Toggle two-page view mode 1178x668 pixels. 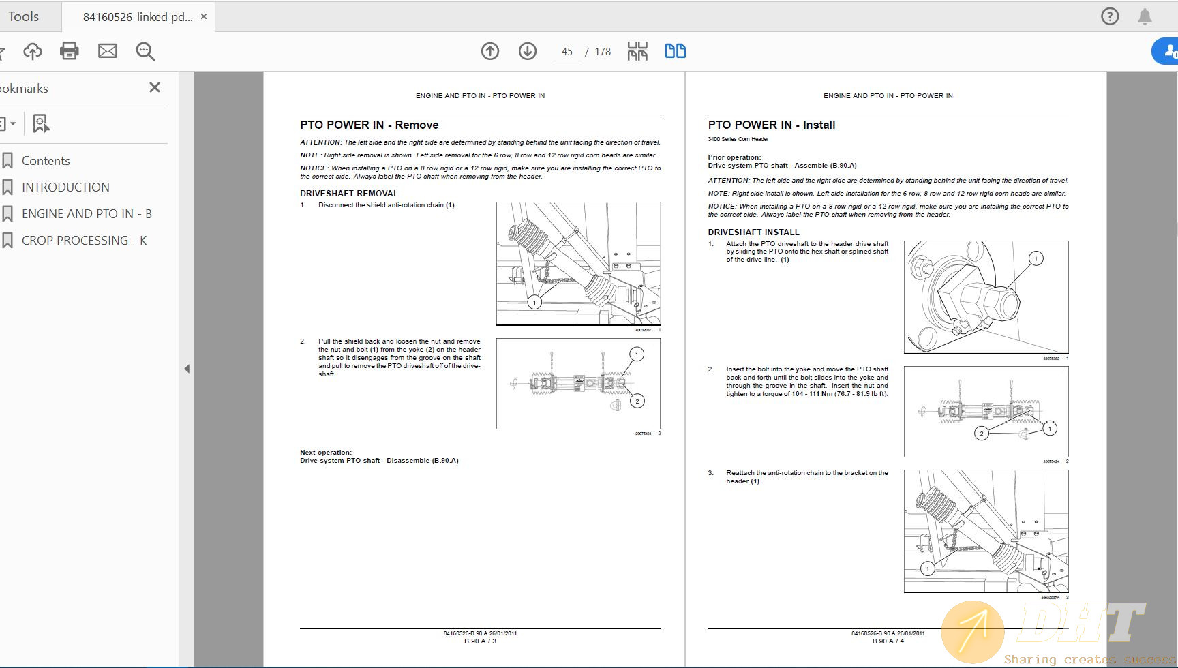(675, 51)
